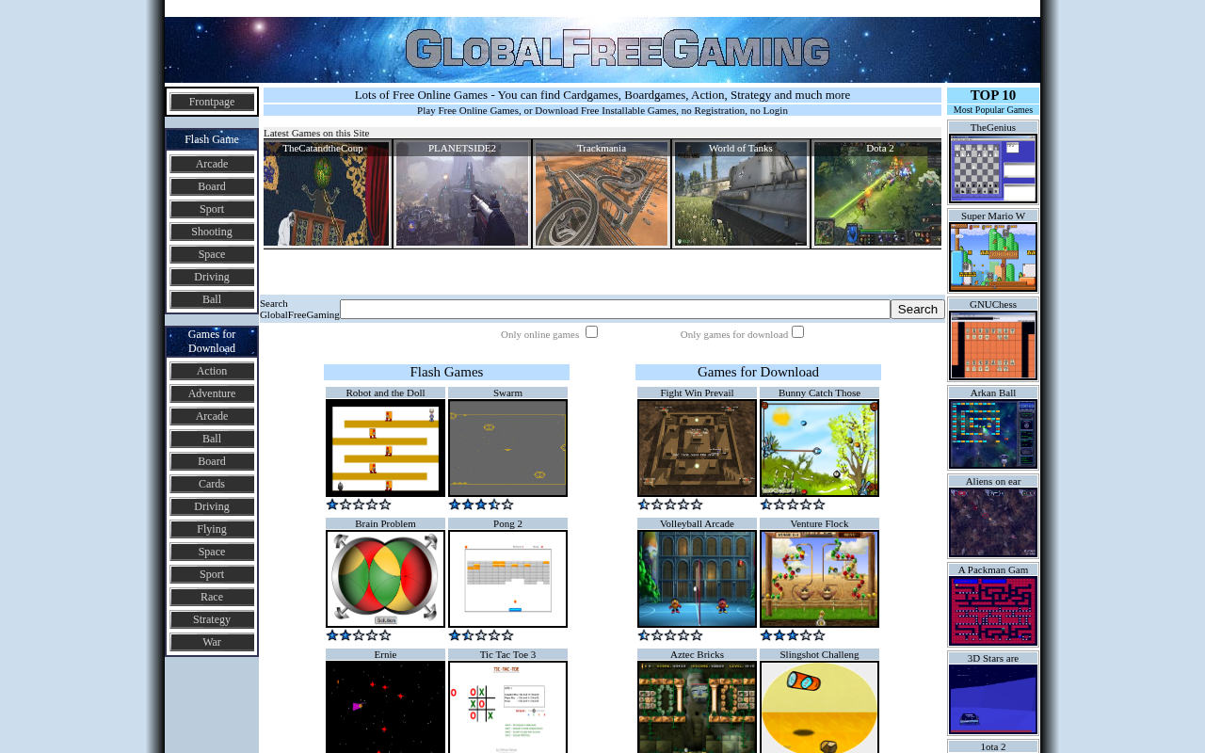The height and width of the screenshot is (753, 1205).
Task: Open Super Mario W top 10 icon
Action: (993, 257)
